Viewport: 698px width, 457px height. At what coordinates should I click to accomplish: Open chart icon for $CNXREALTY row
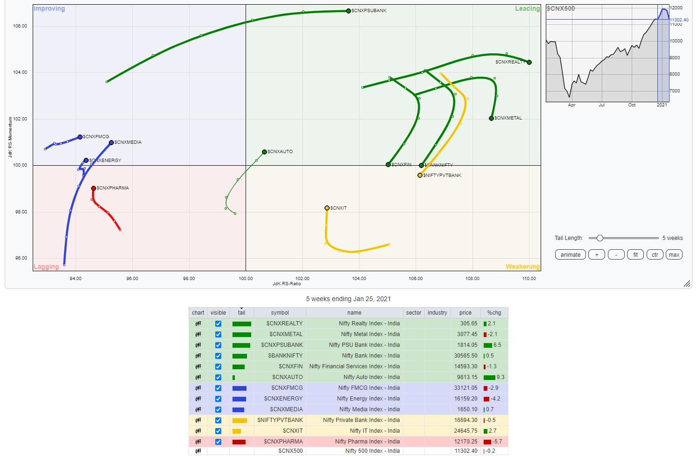point(198,323)
